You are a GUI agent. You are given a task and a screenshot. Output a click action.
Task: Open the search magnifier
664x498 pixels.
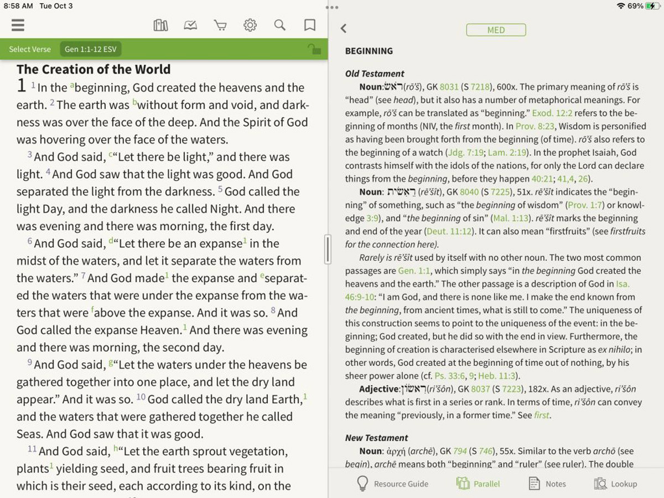pyautogui.click(x=280, y=25)
